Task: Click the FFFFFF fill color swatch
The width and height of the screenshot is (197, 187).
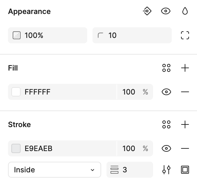Action: click(x=16, y=92)
